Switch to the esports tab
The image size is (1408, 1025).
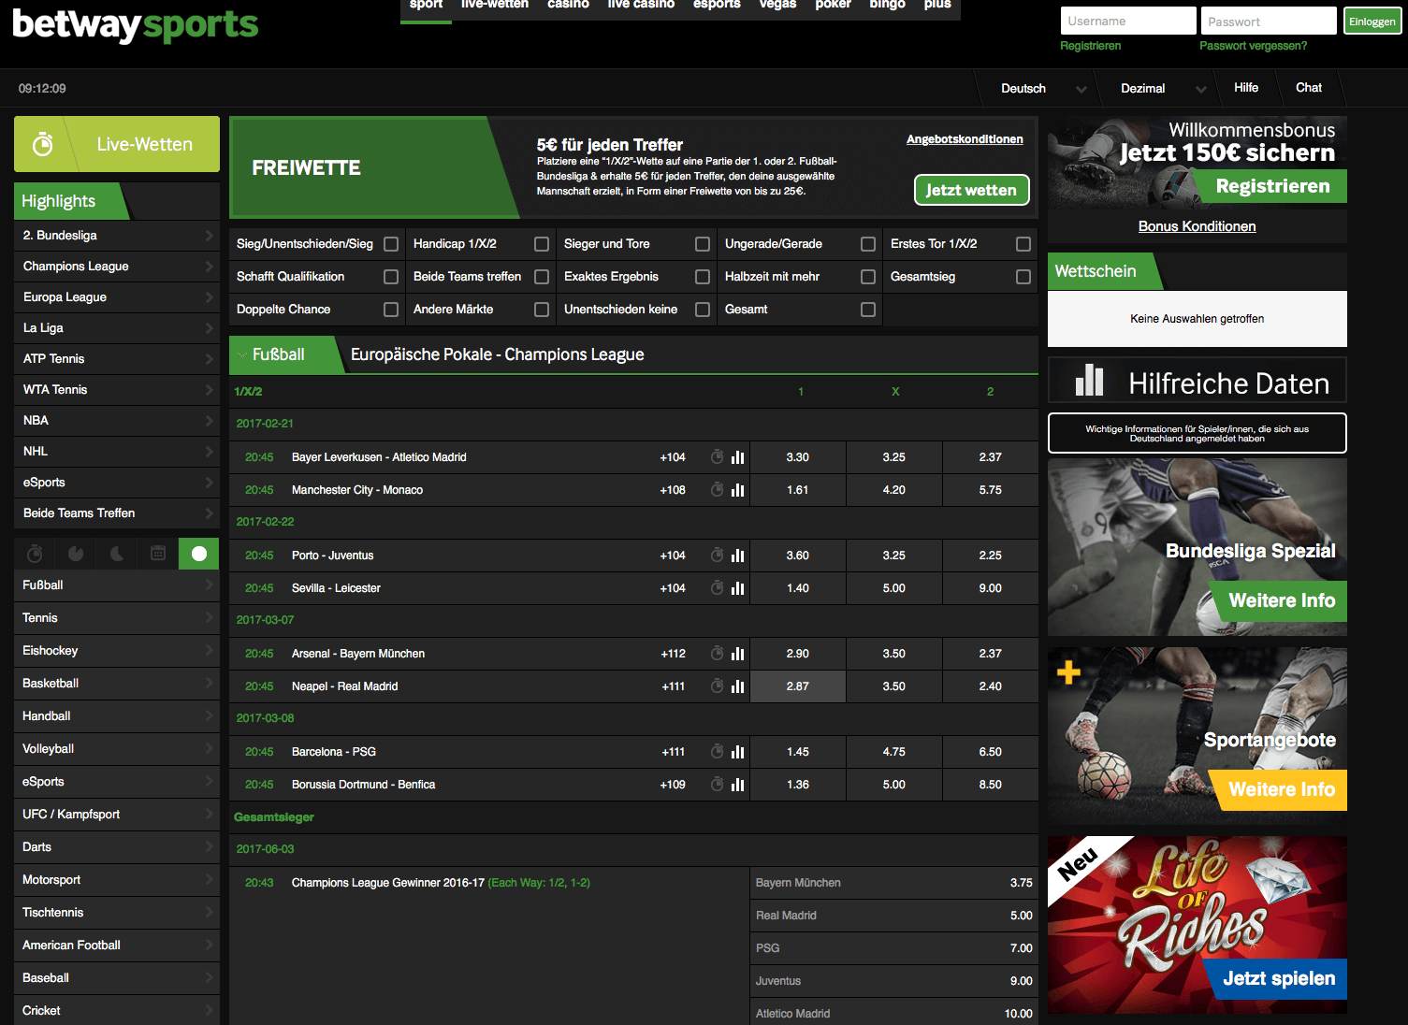coord(717,6)
